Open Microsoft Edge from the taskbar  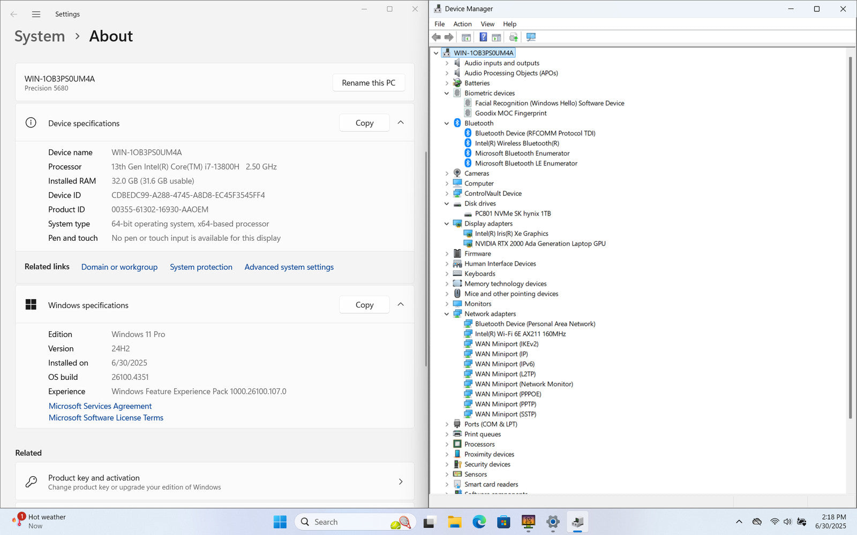coord(479,522)
